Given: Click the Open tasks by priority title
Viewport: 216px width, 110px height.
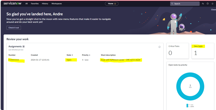Looking at the screenshot, I should point(178,65).
